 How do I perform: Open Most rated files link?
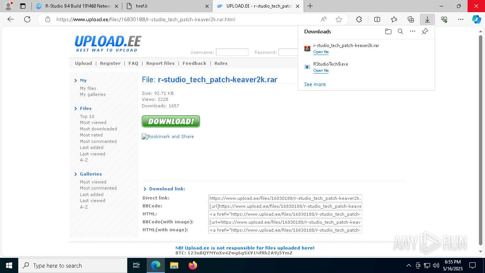tap(91, 135)
